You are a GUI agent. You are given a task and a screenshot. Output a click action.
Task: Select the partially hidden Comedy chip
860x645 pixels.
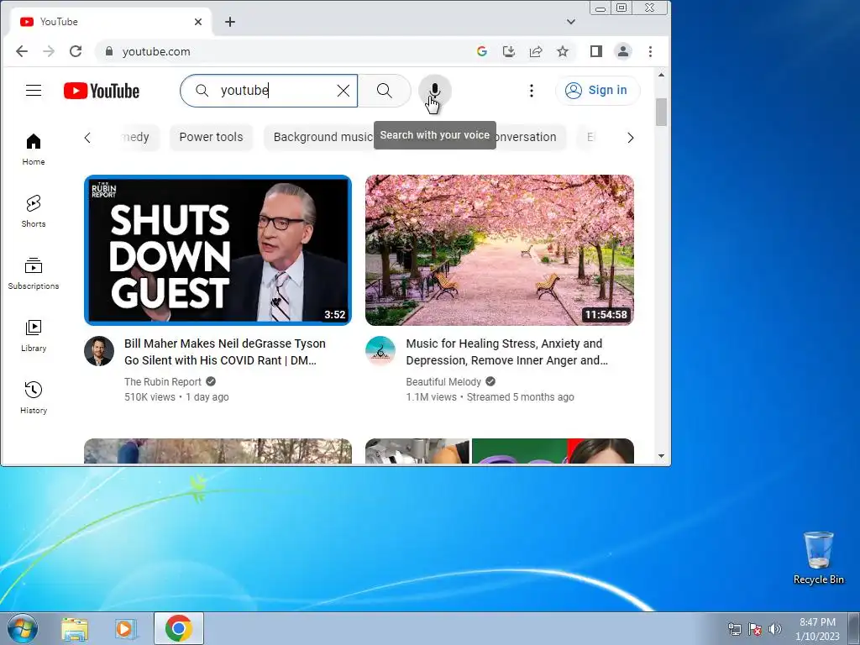coord(139,137)
